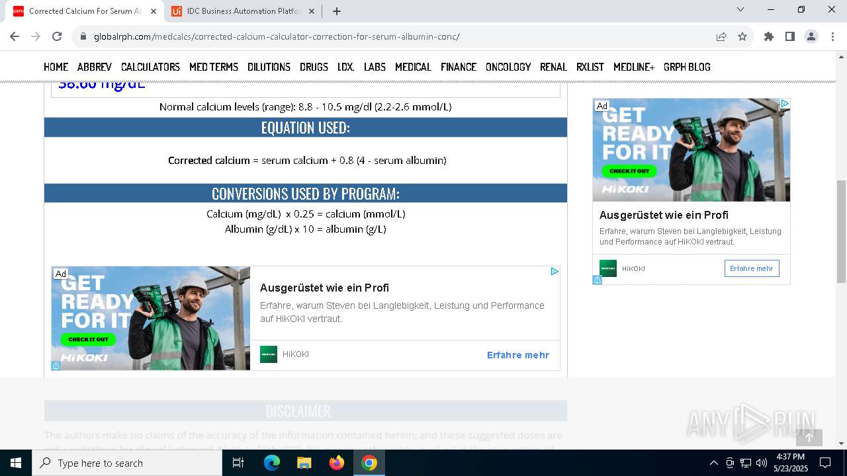Click banner ad headline 'Ausgerüstet wie ein Profi'

point(324,288)
